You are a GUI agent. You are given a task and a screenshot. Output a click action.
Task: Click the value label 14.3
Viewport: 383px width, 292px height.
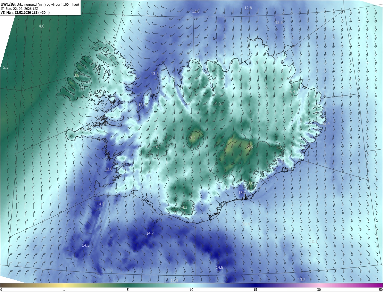tap(101, 204)
